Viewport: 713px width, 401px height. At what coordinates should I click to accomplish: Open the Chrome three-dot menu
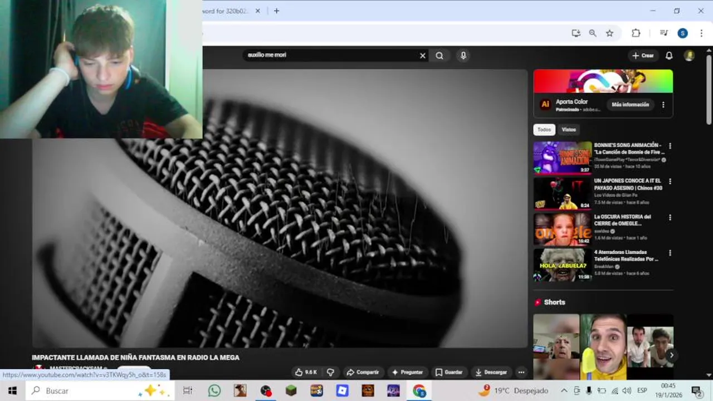(701, 33)
